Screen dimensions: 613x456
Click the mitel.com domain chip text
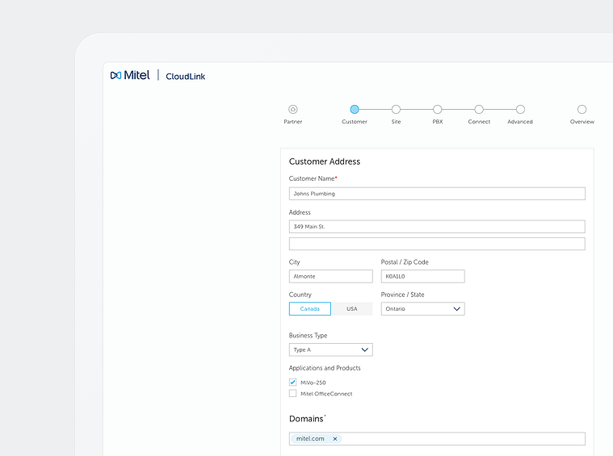pos(310,439)
